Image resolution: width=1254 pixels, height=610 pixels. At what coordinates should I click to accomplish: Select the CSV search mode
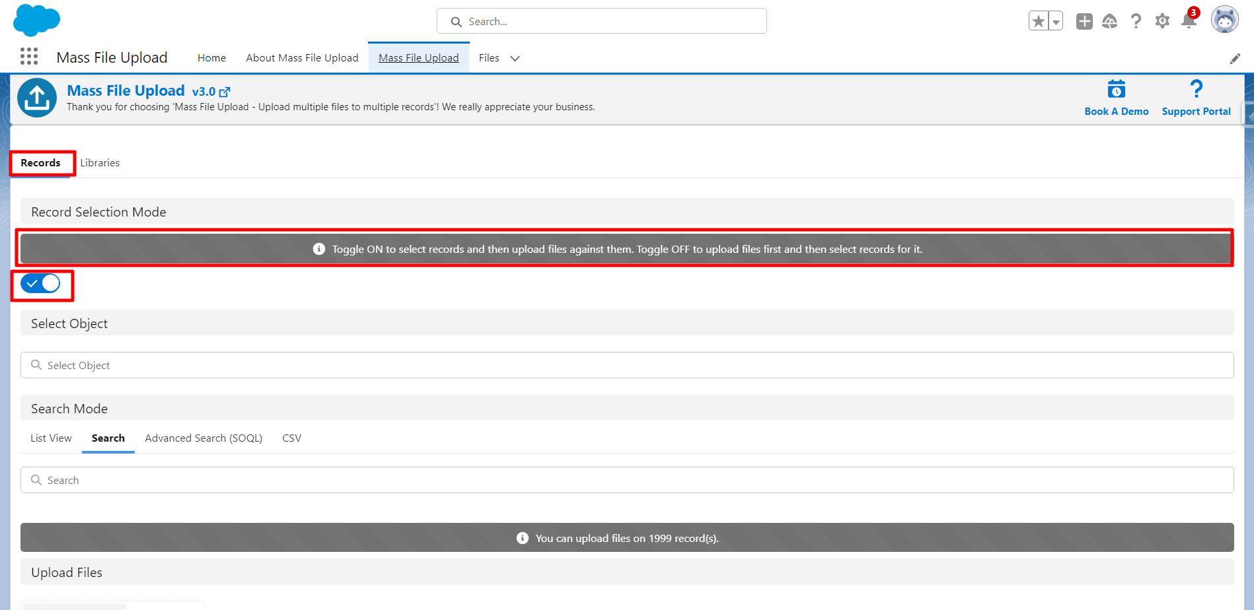point(292,438)
